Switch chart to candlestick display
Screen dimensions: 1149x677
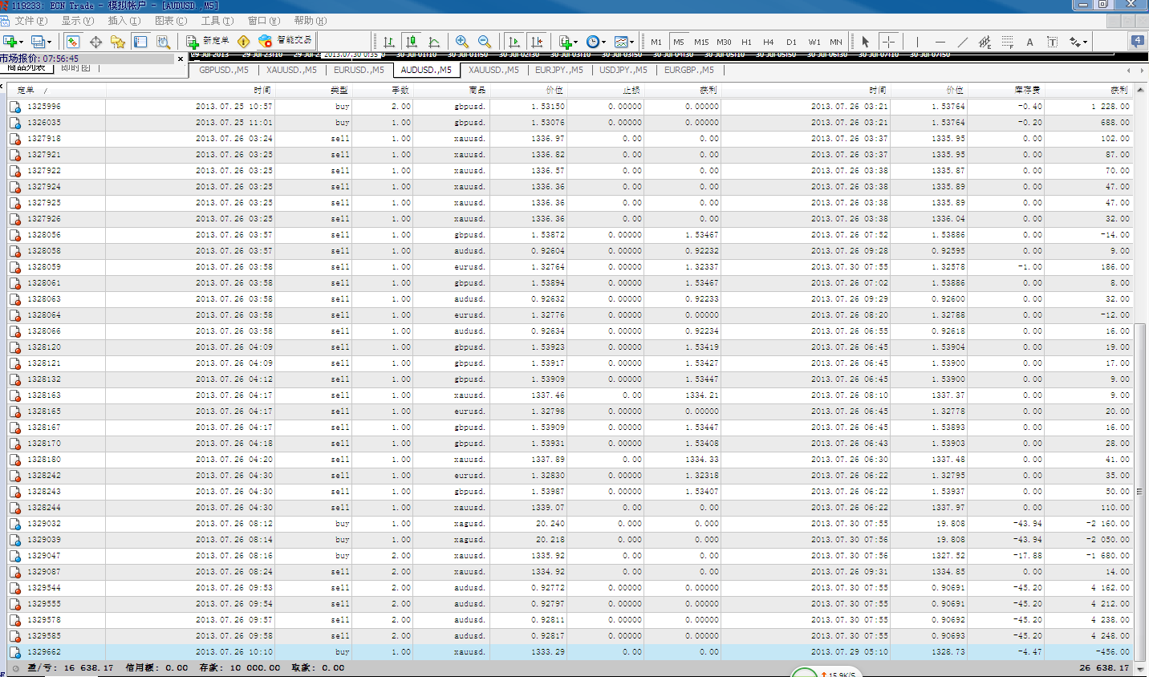click(412, 42)
